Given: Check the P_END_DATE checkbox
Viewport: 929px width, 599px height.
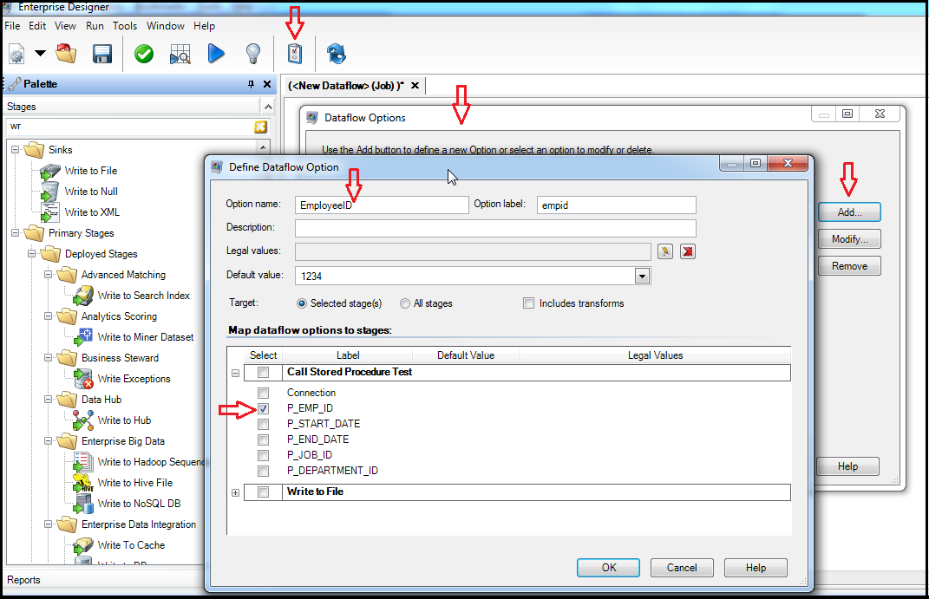Looking at the screenshot, I should click(263, 439).
